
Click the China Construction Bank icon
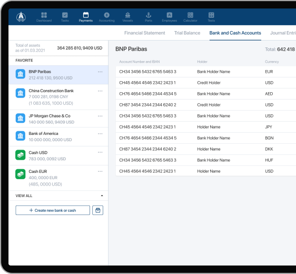coord(21,93)
